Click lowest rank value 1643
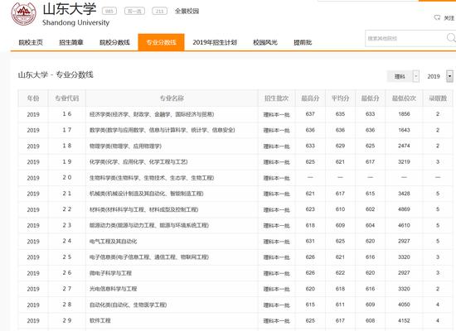This screenshot has width=456, height=331. coord(404,130)
